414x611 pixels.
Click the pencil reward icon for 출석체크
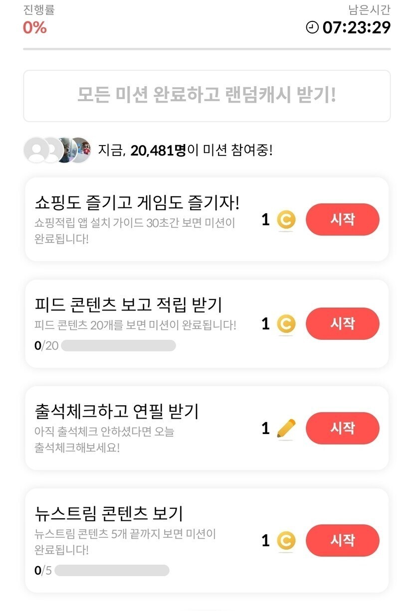pos(286,429)
